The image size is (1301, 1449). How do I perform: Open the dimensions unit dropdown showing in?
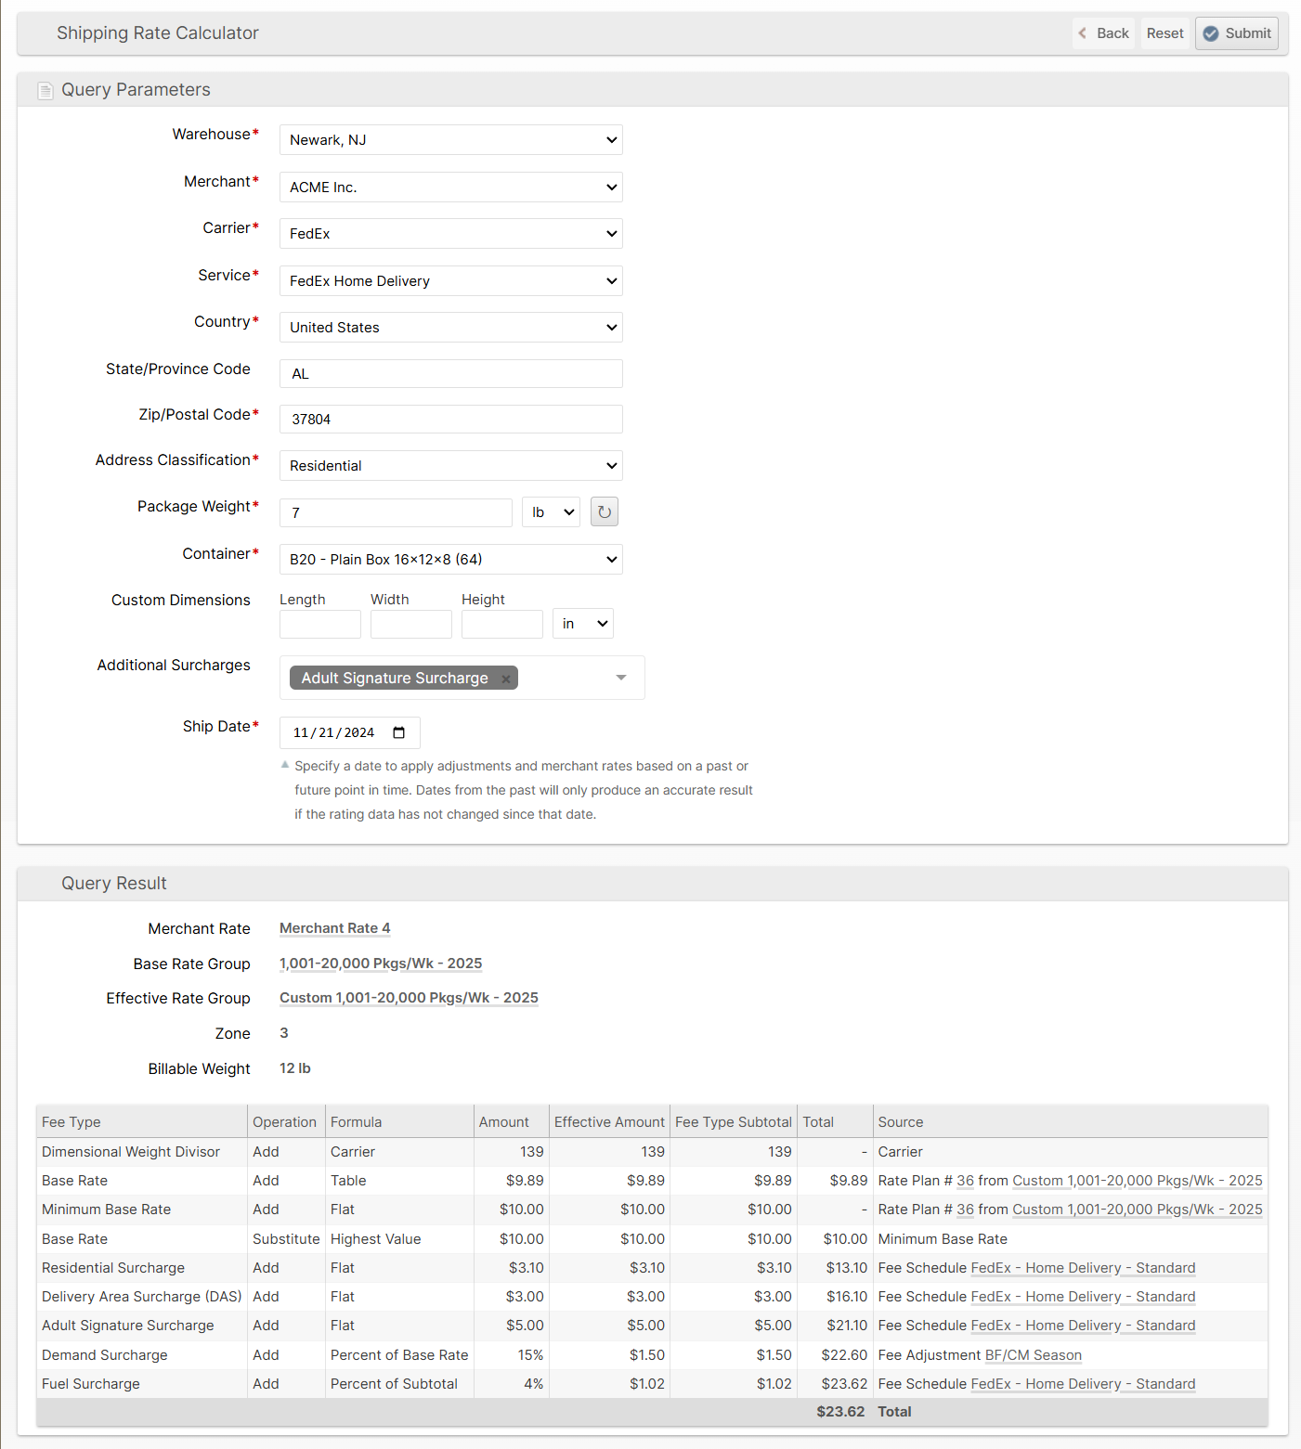[582, 624]
